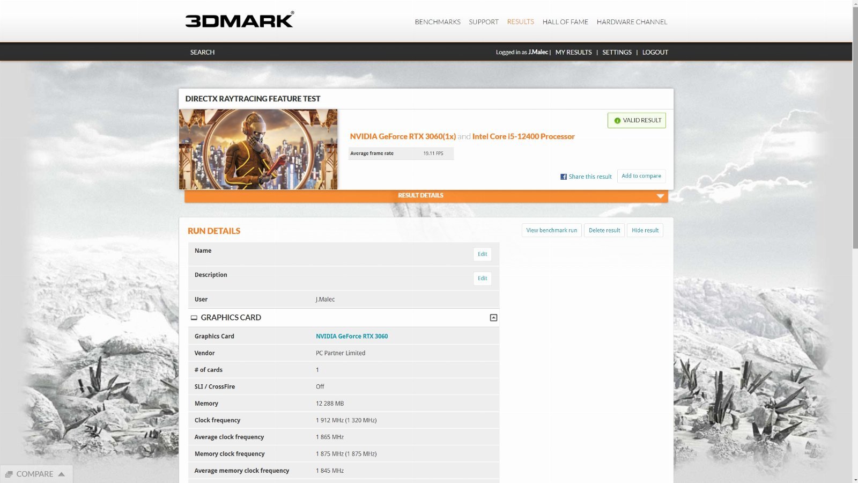Click the Result Details orange bar

pos(426,196)
